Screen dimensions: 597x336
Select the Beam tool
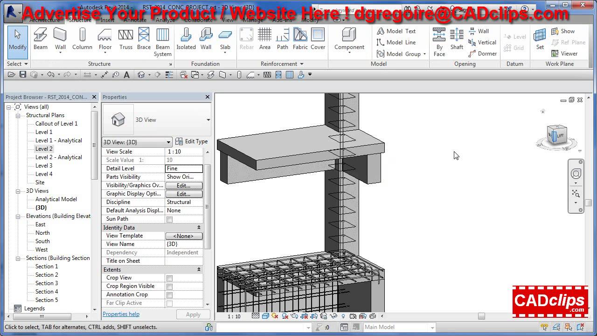click(x=40, y=40)
